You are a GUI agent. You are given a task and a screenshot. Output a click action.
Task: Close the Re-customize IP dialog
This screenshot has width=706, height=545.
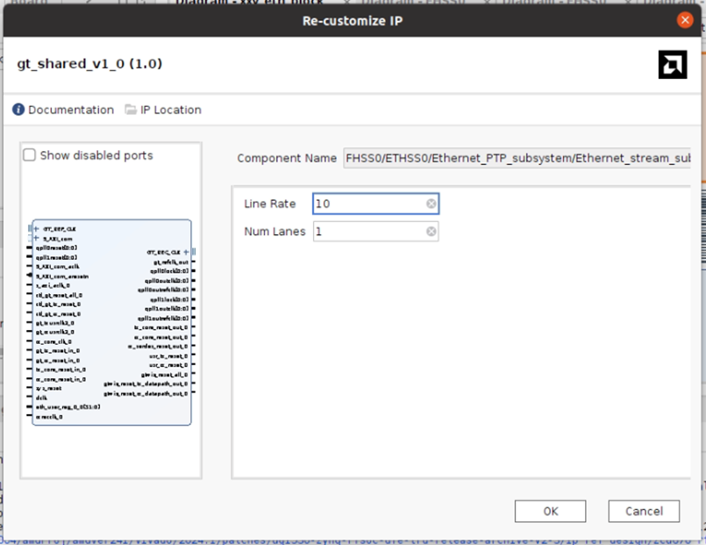(685, 19)
